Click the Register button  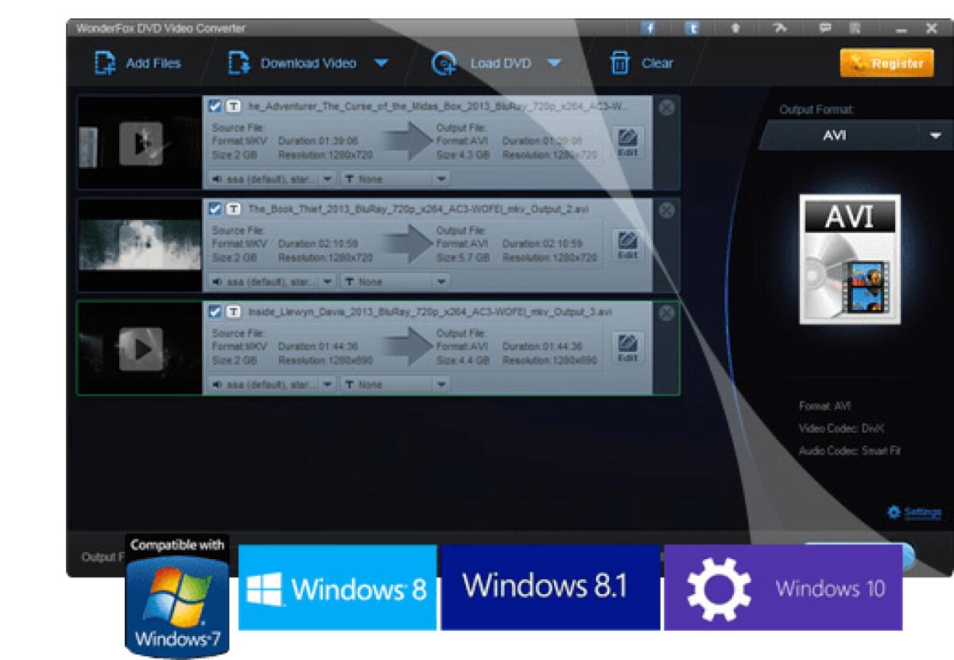click(886, 63)
